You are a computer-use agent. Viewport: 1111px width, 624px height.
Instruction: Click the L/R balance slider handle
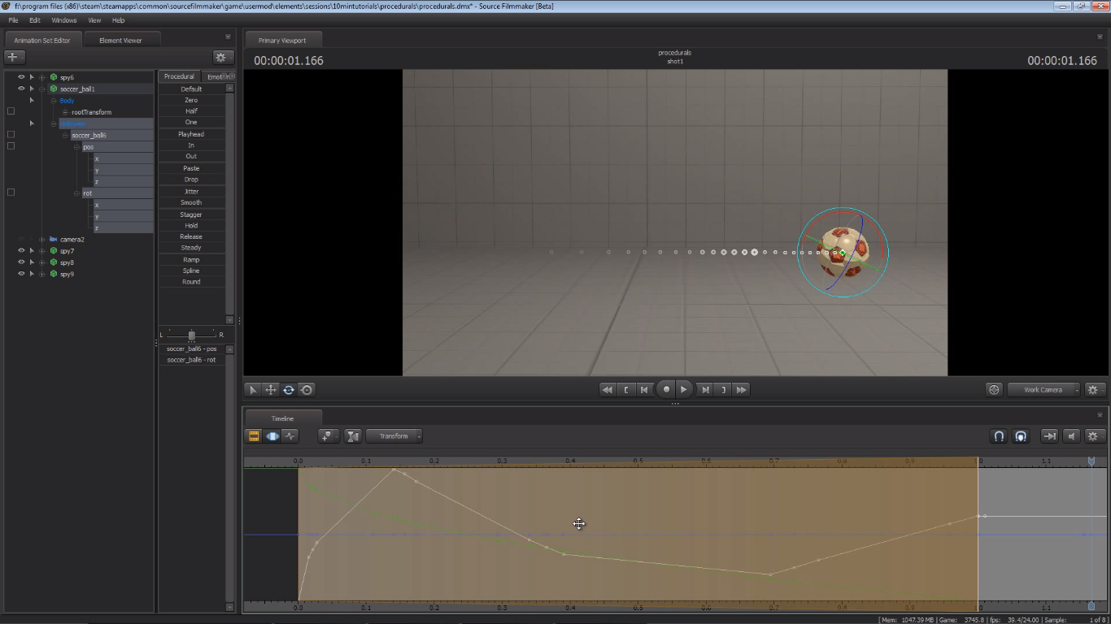pyautogui.click(x=191, y=336)
